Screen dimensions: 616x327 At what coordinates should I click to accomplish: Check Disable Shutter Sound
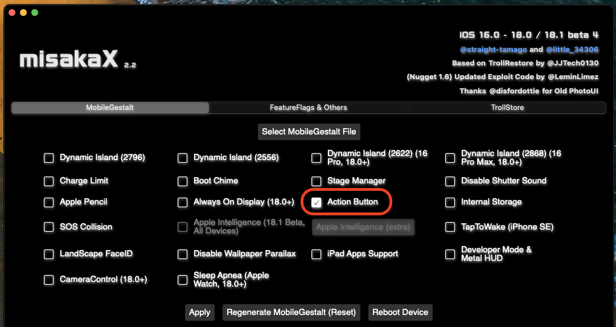(450, 181)
